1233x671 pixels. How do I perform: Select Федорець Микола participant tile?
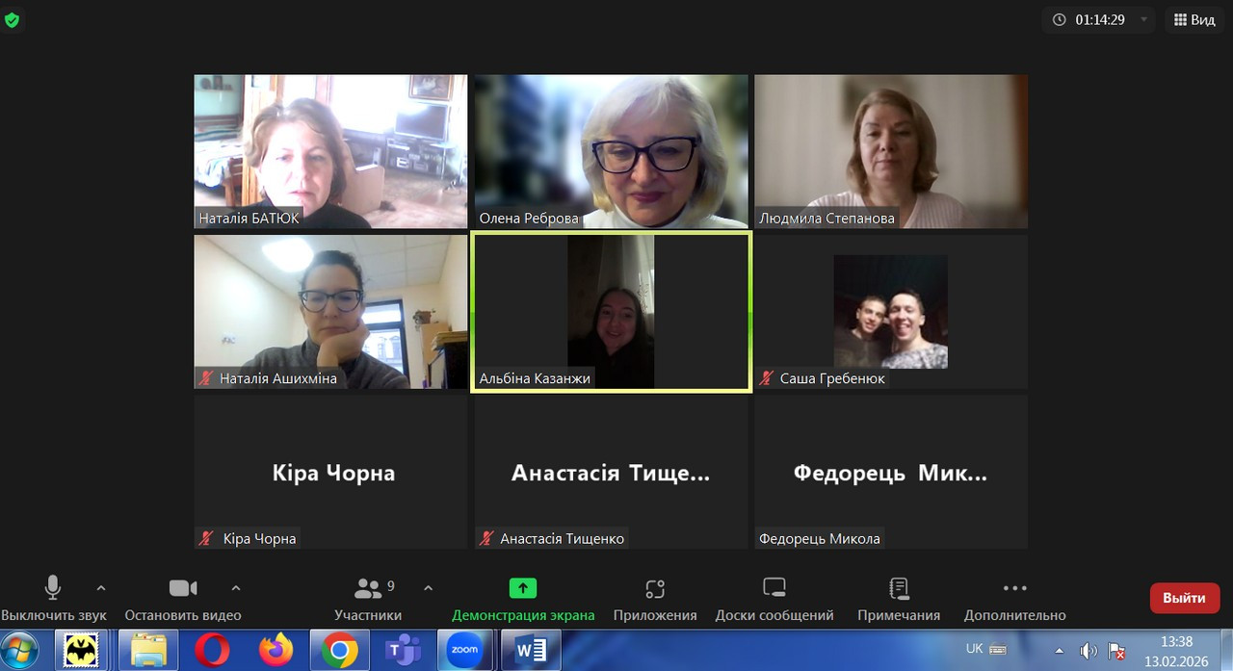[x=891, y=472]
